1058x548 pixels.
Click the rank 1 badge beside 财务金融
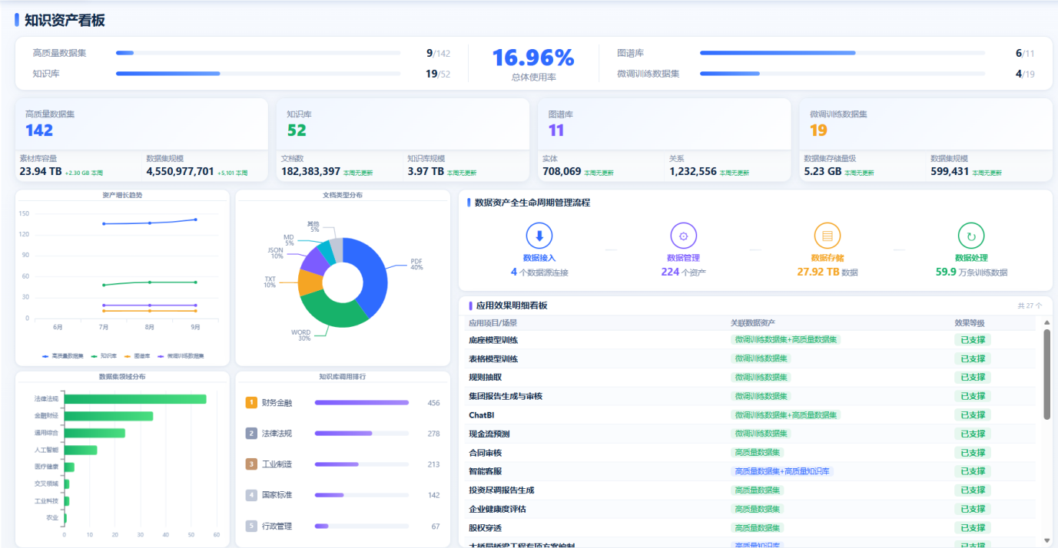[x=251, y=403]
